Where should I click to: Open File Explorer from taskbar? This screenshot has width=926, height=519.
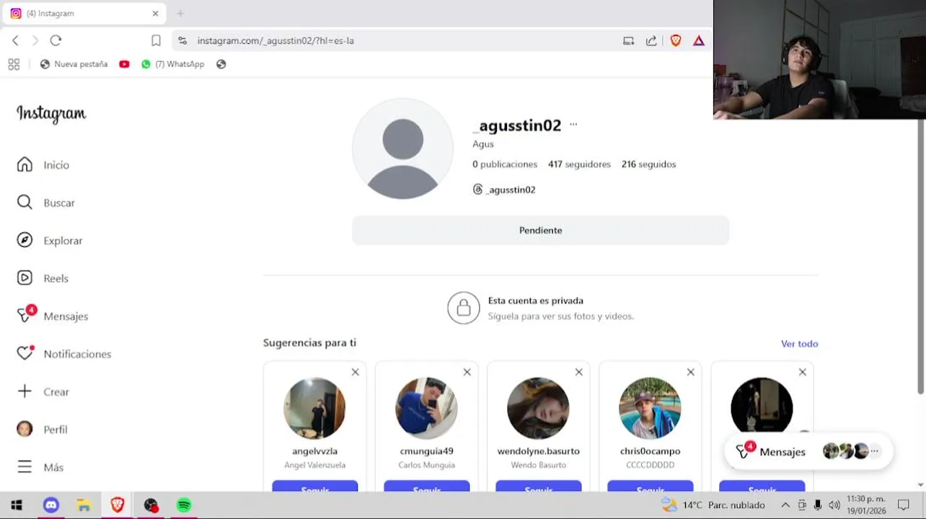coord(84,505)
